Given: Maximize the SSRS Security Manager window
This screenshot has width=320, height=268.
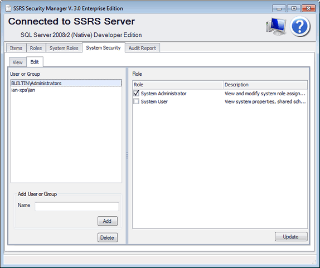Looking at the screenshot, I should [x=294, y=8].
